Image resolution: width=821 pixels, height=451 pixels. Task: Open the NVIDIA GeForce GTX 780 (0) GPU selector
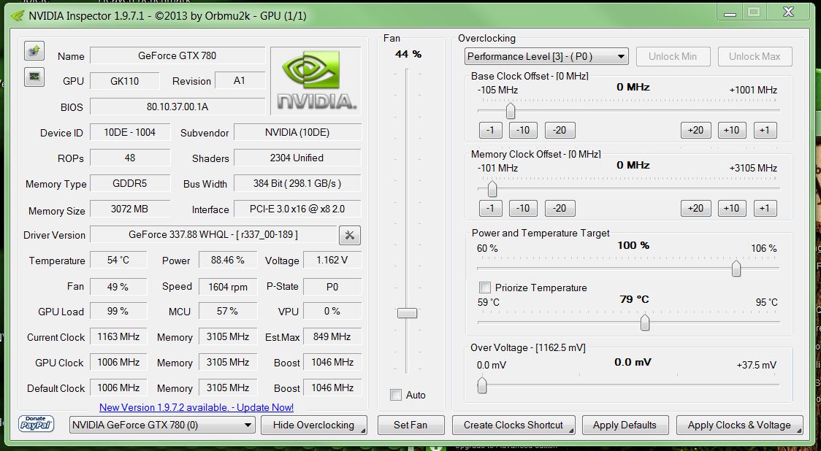(x=162, y=425)
